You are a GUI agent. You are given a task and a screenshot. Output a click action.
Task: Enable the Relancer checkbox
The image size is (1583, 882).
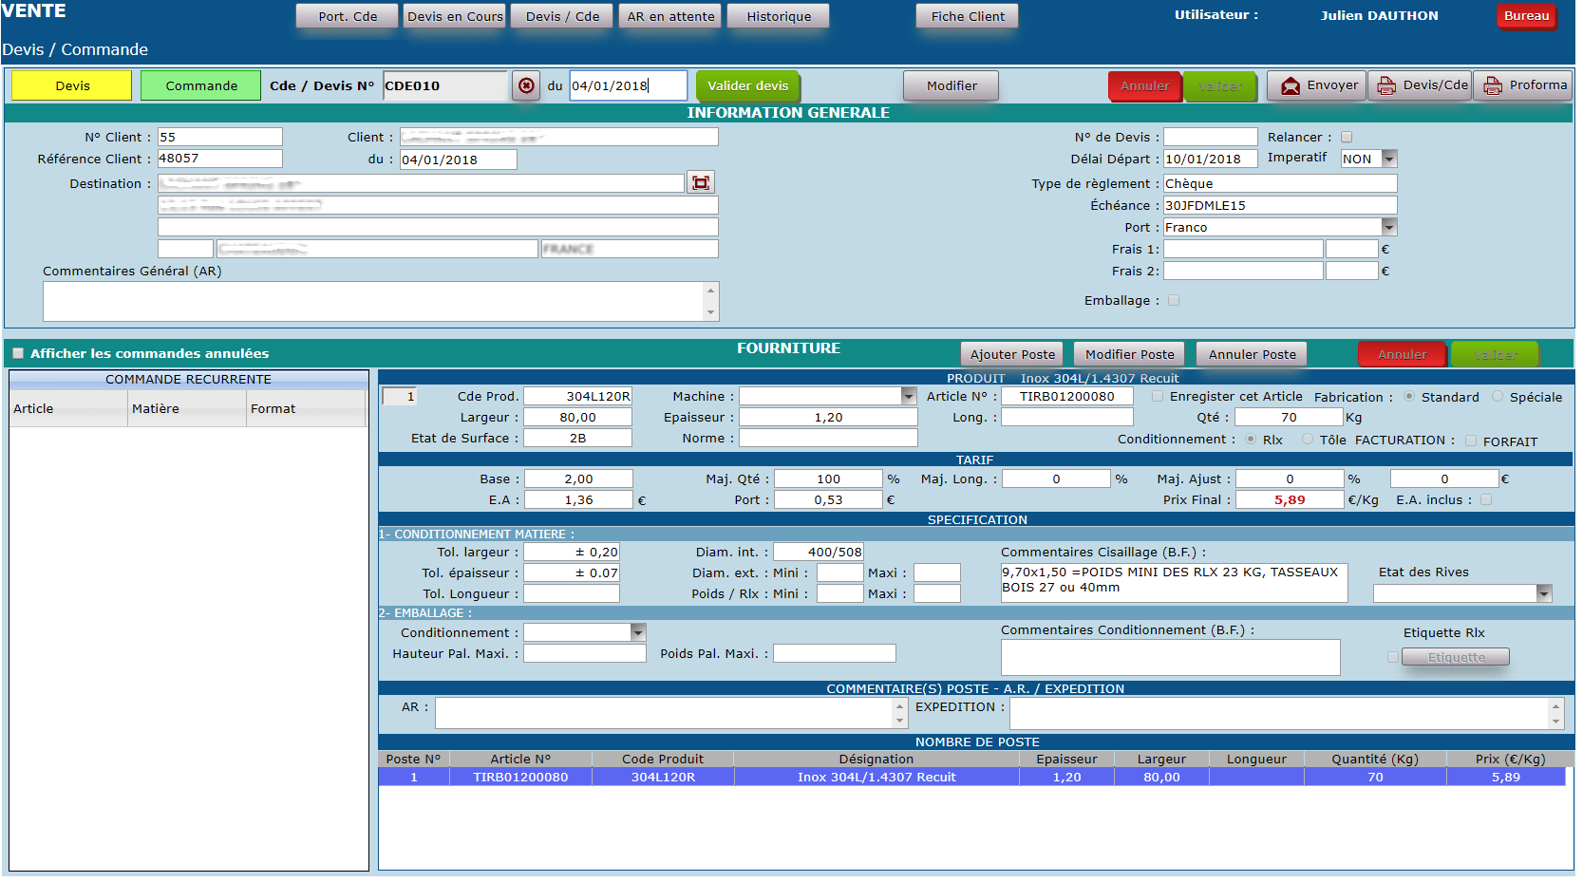click(1347, 137)
